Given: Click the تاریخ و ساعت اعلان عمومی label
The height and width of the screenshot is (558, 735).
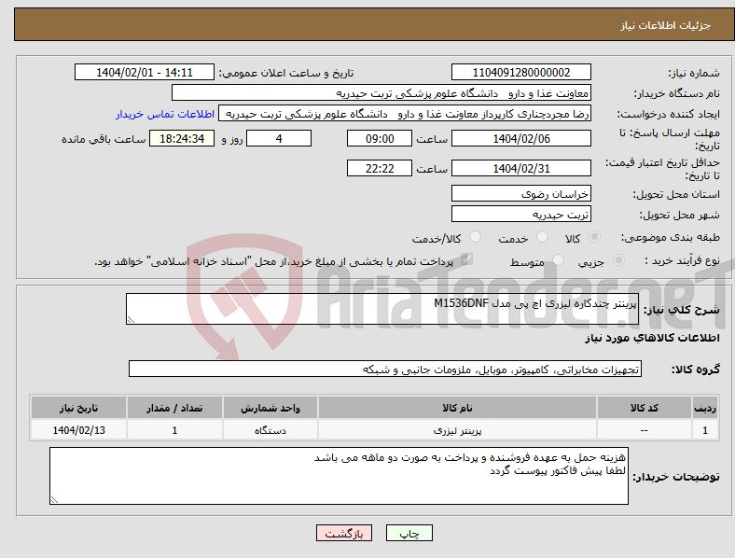Looking at the screenshot, I should (x=286, y=73).
